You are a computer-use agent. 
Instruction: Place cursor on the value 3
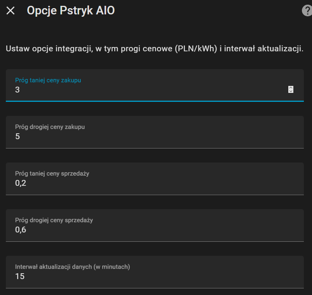[x=17, y=90]
